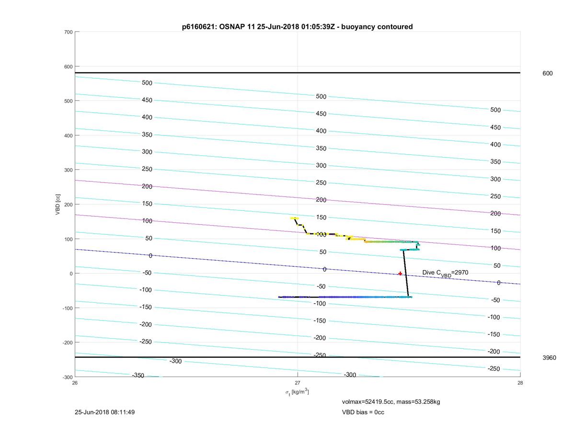Select the 'VBD [cc]' y-axis label
The width and height of the screenshot is (575, 424).
tap(58, 205)
